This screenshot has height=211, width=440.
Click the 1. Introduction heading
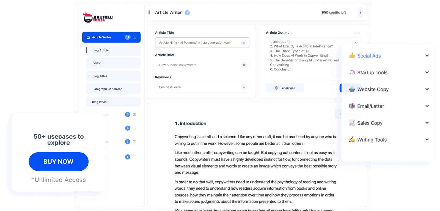pos(191,123)
